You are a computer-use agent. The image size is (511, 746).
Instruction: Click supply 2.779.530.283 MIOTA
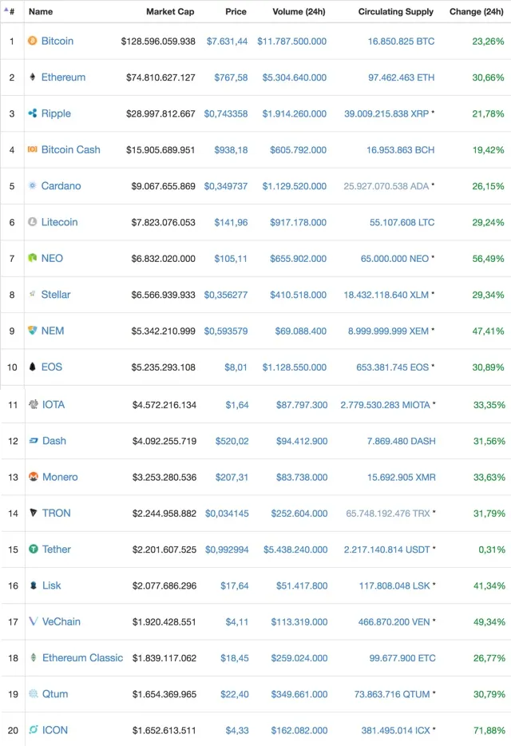point(386,405)
